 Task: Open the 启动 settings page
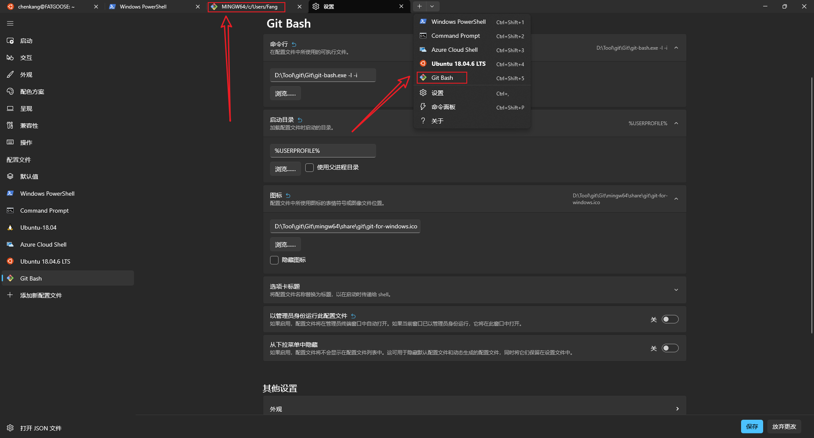pos(68,41)
